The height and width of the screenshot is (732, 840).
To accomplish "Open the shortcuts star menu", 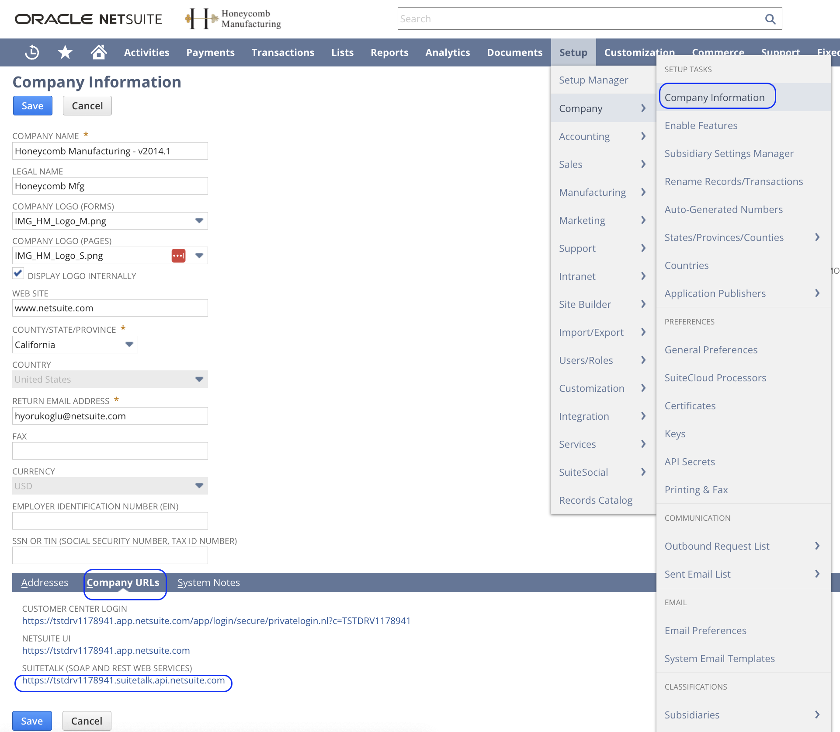I will click(x=65, y=52).
